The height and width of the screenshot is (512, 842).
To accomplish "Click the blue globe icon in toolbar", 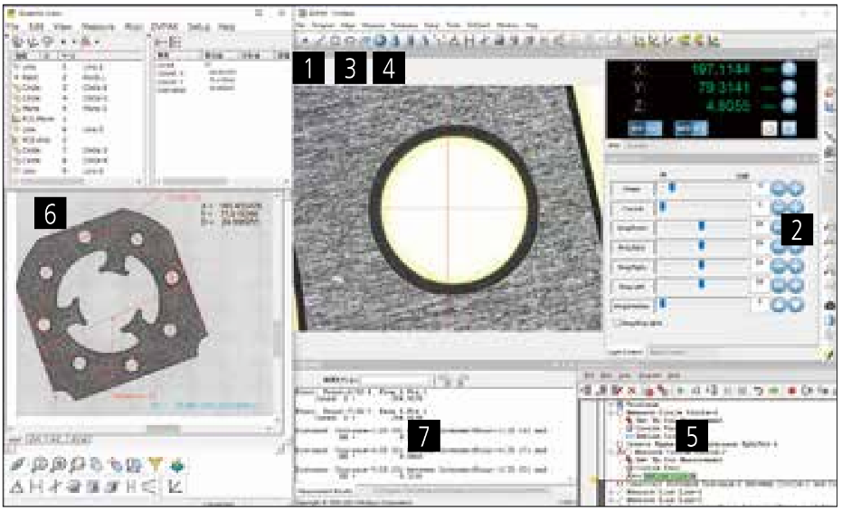I will coord(381,41).
